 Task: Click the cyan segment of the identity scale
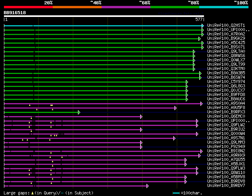tap(224, 7)
